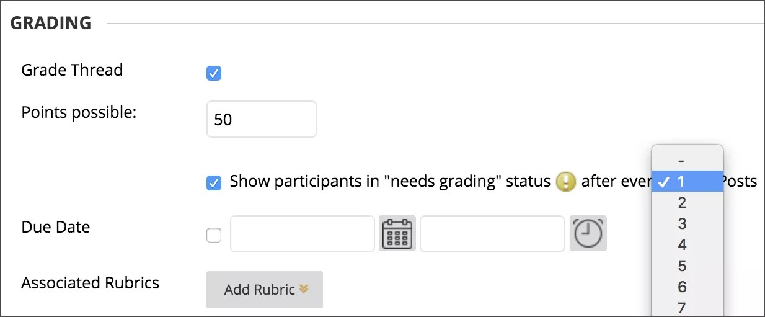The width and height of the screenshot is (765, 317).
Task: Open the Due Date clock time picker
Action: [588, 234]
